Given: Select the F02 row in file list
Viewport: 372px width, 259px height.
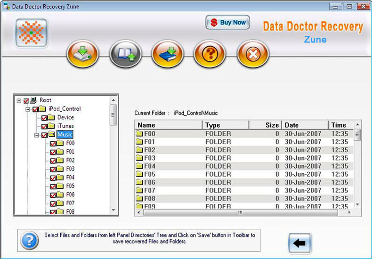Looking at the screenshot, I should (x=244, y=150).
